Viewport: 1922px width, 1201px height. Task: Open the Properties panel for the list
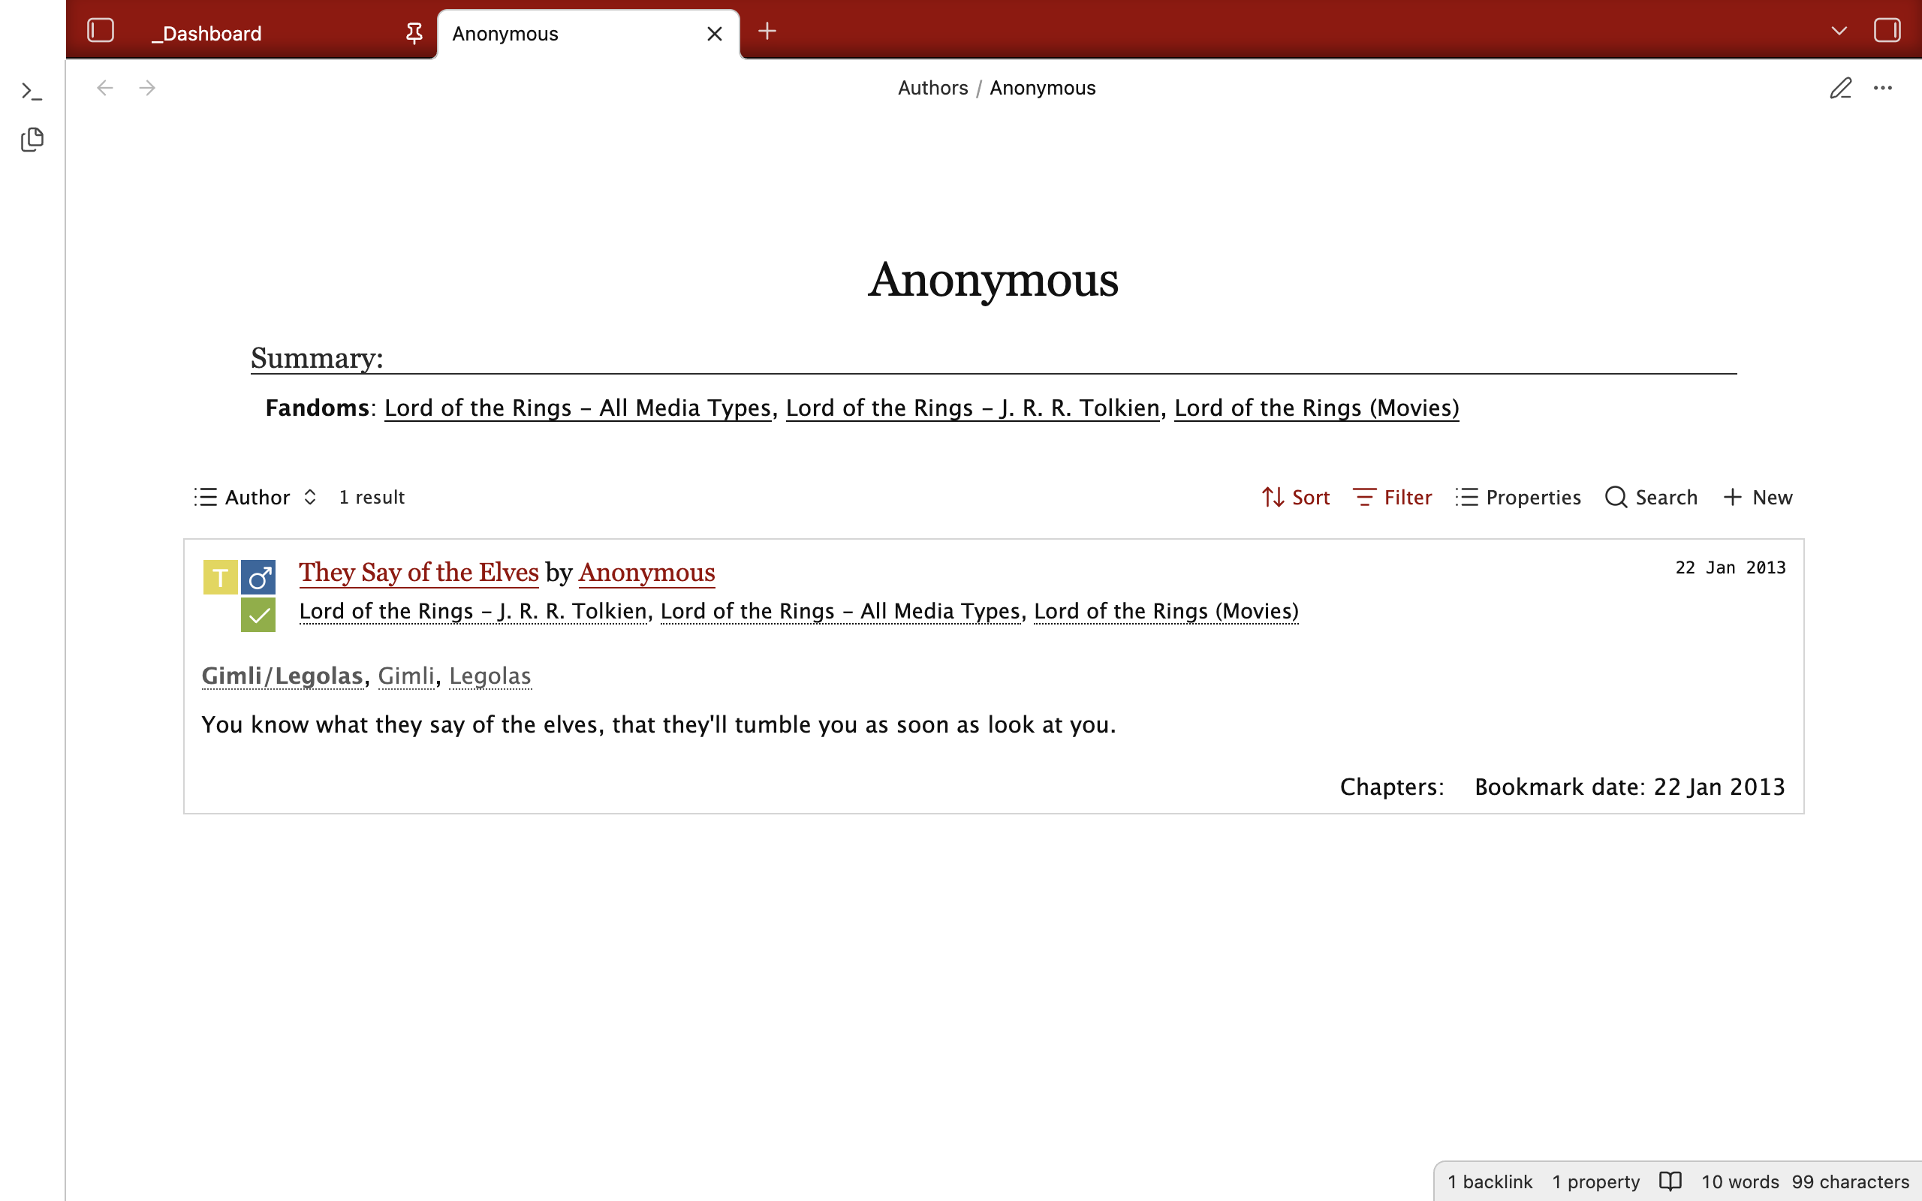tap(1518, 497)
